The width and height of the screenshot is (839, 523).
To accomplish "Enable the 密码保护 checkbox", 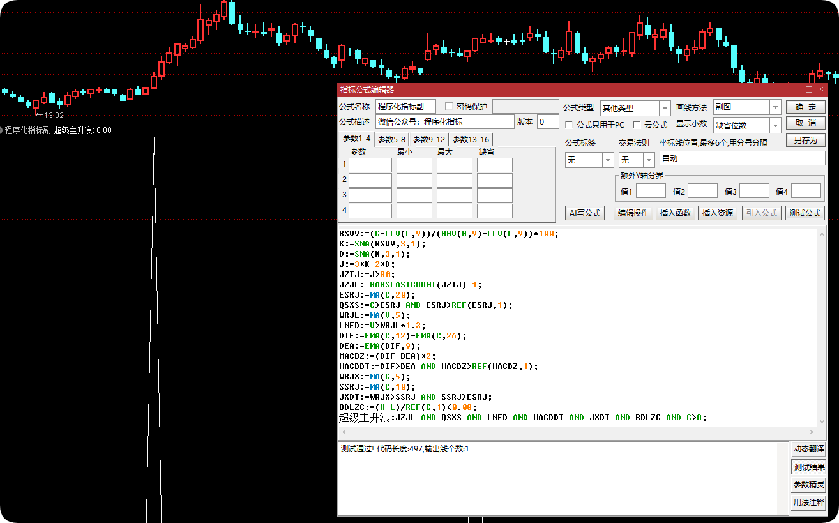I will [x=449, y=106].
